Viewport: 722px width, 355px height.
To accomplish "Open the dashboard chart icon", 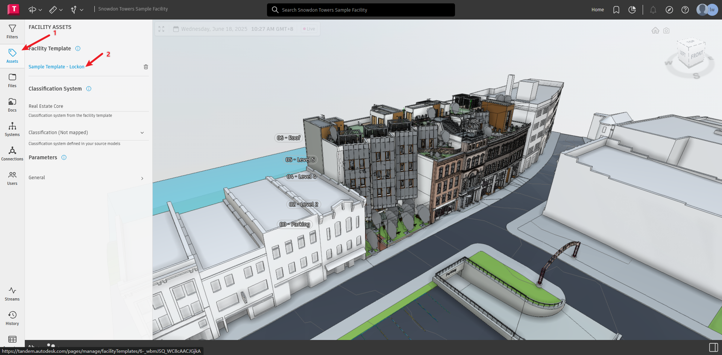I will 632,10.
